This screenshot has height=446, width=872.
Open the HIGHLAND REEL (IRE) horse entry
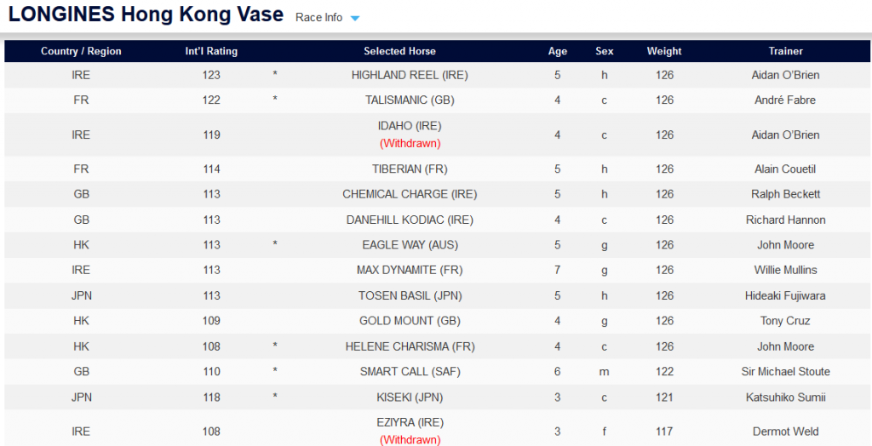[x=410, y=75]
